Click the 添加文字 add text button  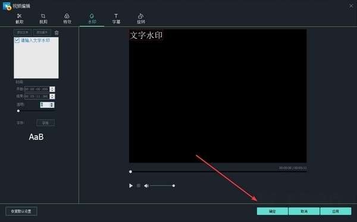(x=23, y=32)
